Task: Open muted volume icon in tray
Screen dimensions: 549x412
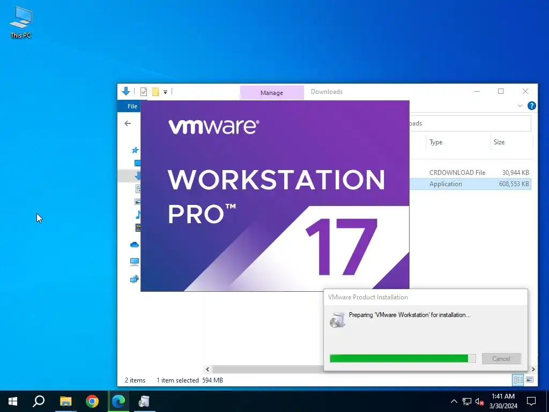Action: click(x=480, y=401)
